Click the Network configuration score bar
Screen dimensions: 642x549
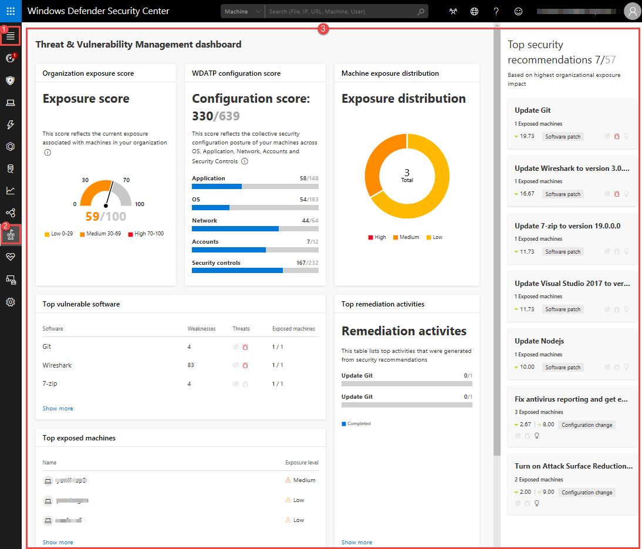(x=255, y=228)
